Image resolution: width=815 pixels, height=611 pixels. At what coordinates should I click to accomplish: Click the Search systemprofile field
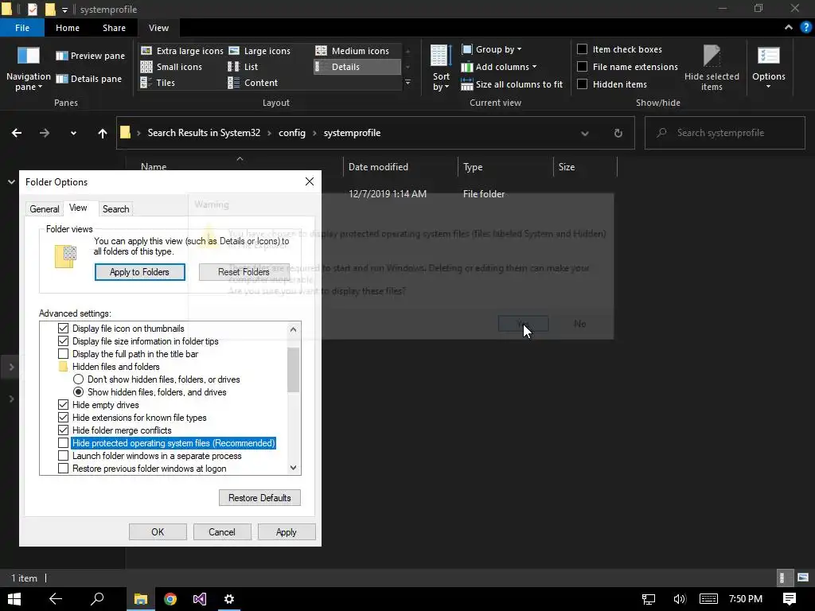(724, 133)
